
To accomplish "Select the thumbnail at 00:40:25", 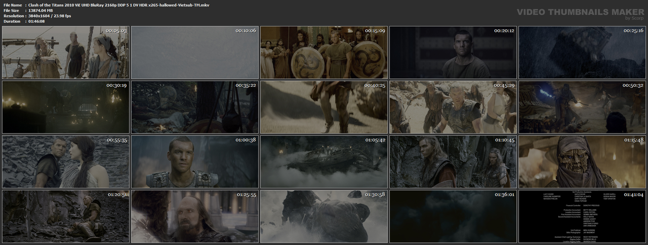I will [323, 107].
